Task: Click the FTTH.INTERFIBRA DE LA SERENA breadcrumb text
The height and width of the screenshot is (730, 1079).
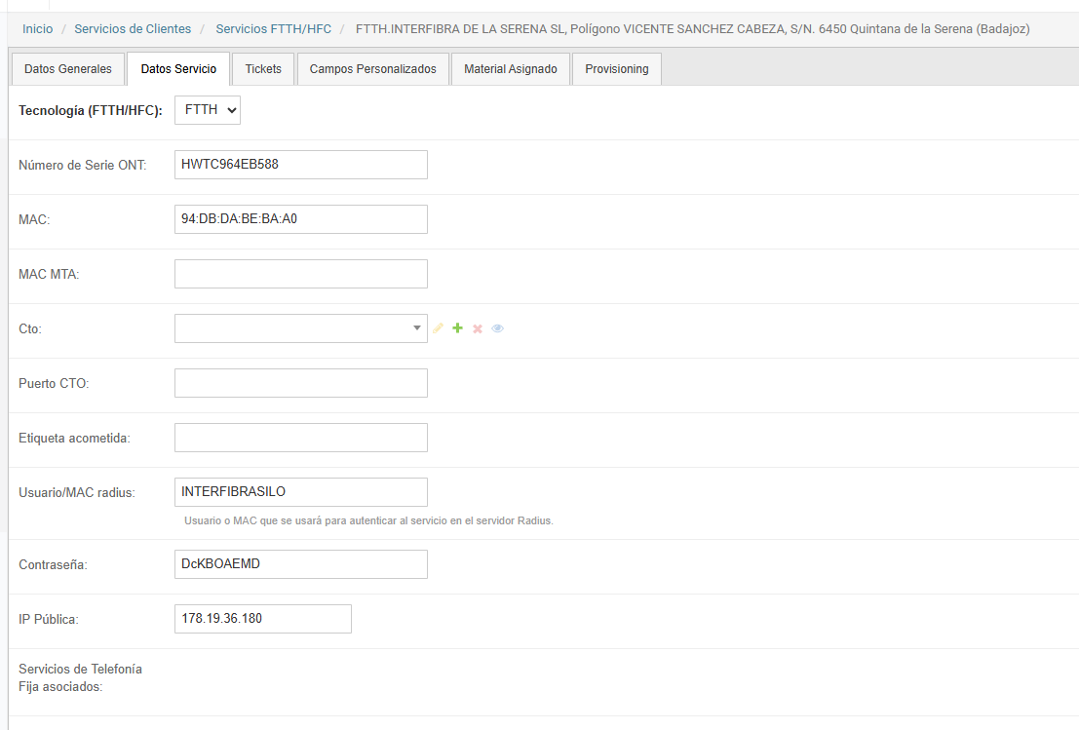Action: (692, 29)
